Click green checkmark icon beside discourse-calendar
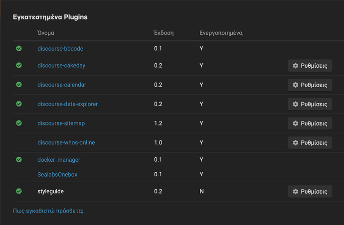 [x=19, y=85]
